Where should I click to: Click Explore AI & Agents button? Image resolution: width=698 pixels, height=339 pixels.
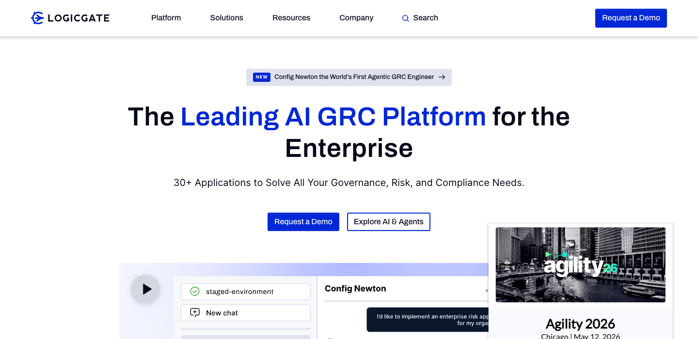(389, 222)
